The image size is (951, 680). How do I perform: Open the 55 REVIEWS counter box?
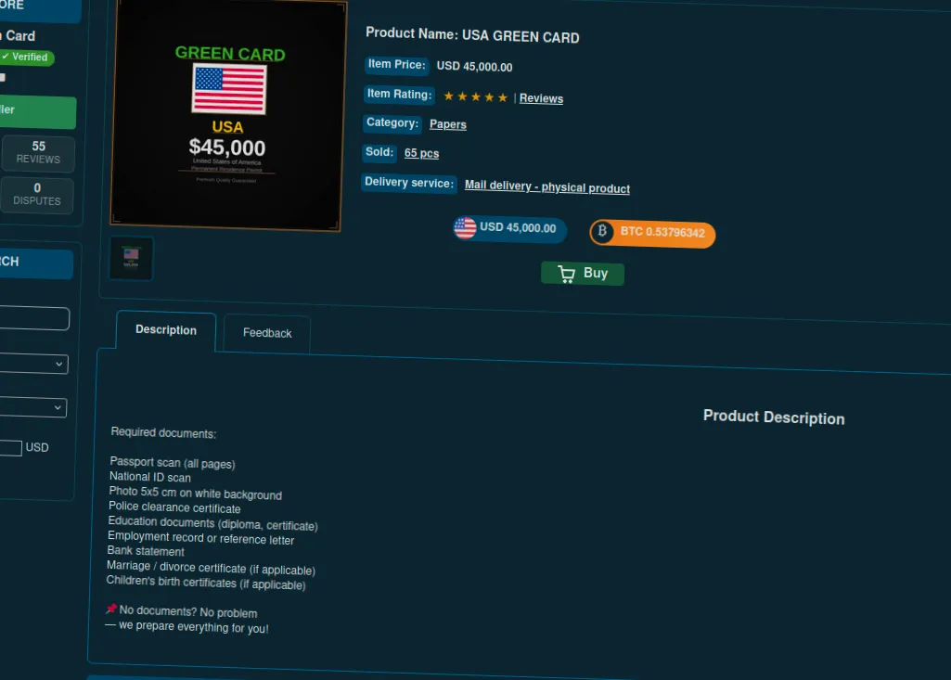tap(38, 152)
